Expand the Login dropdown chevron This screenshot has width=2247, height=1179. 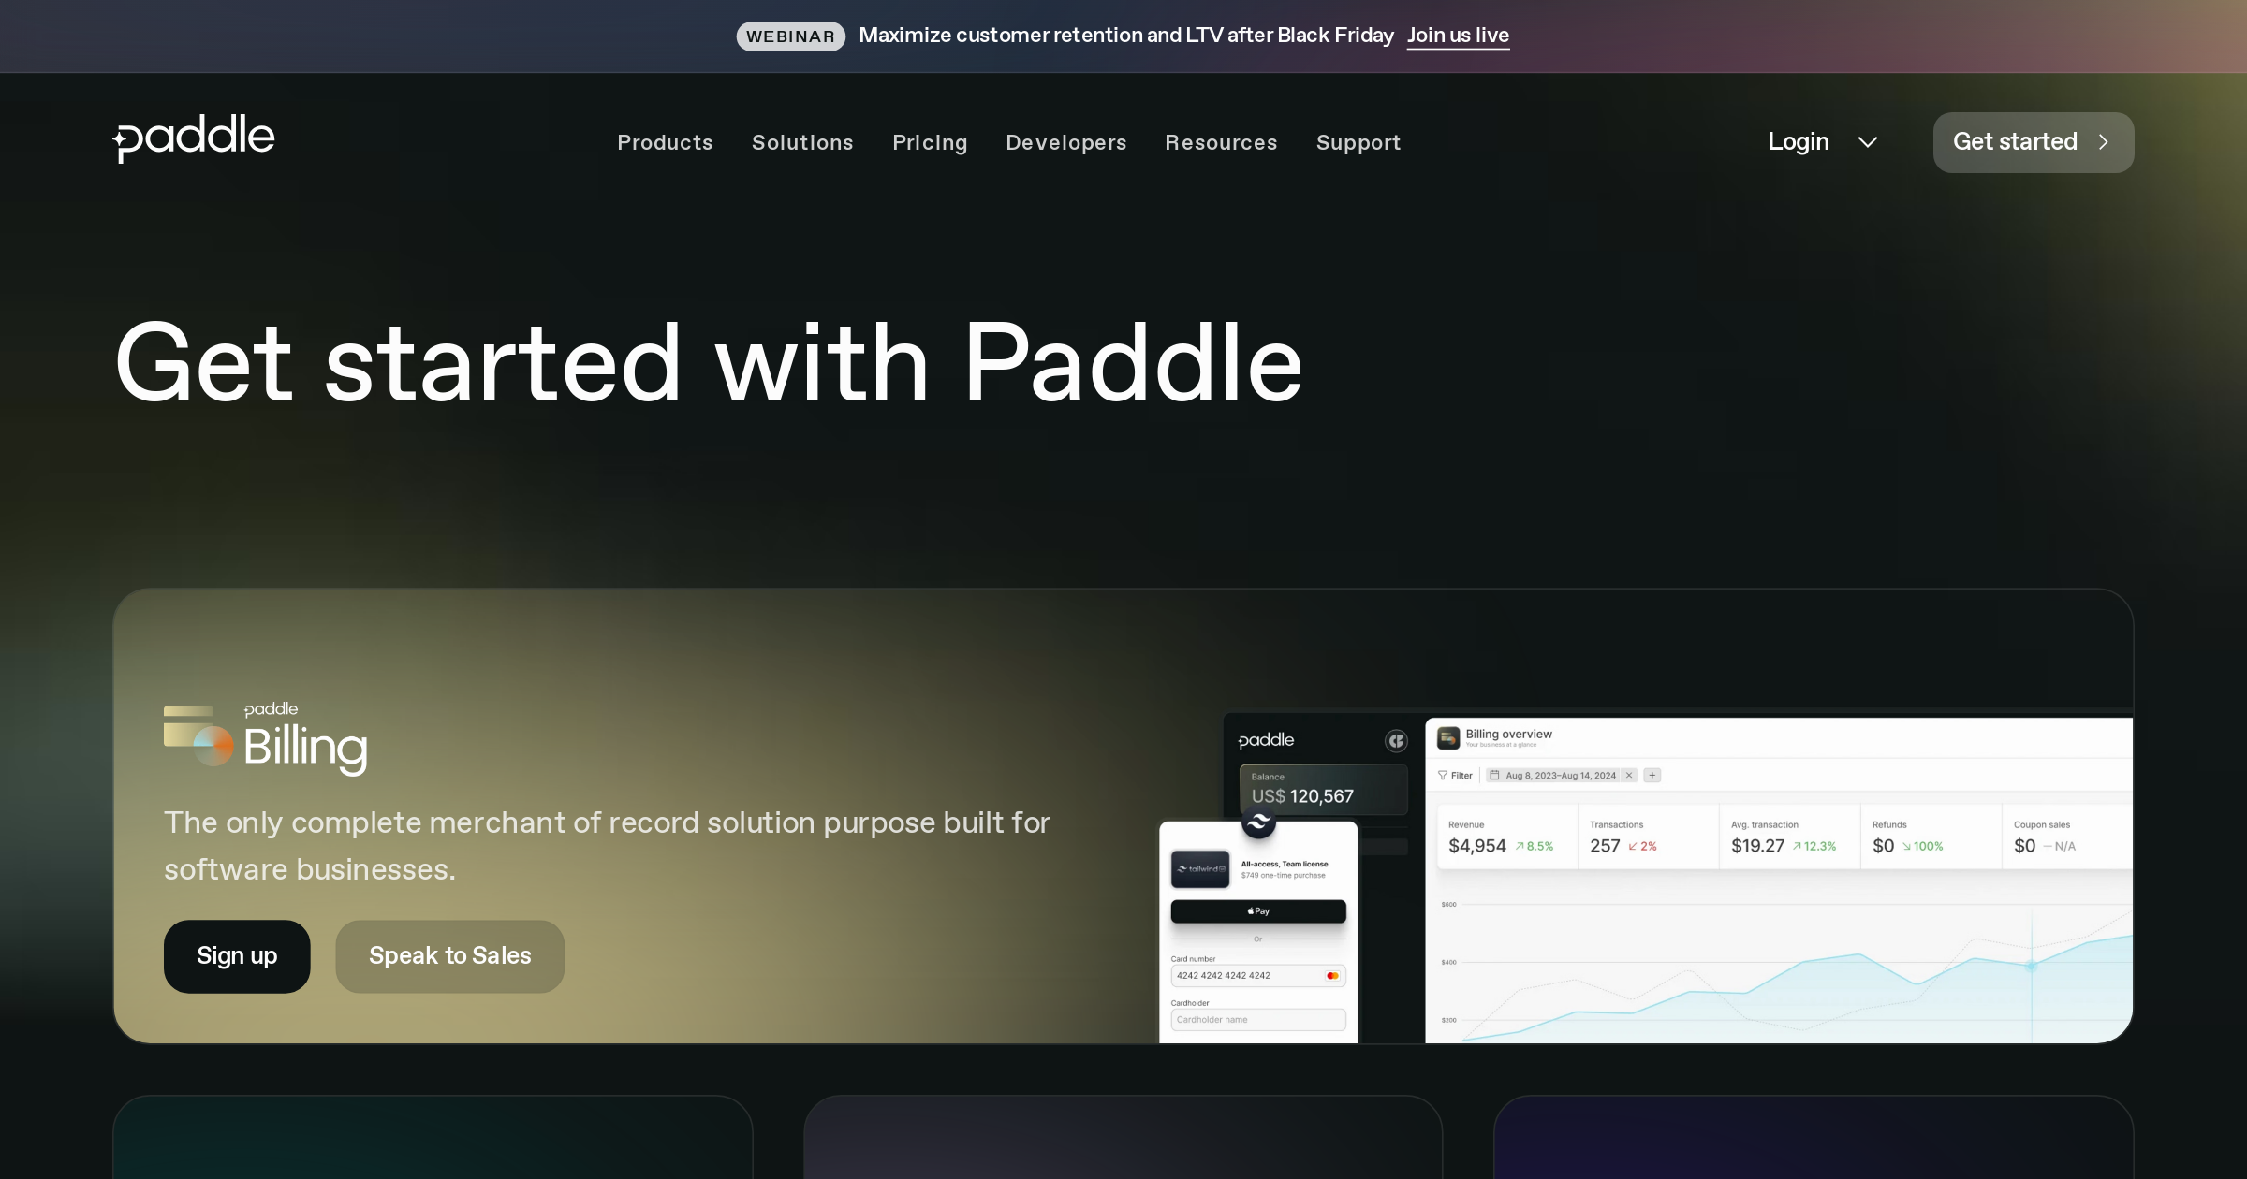1868,142
